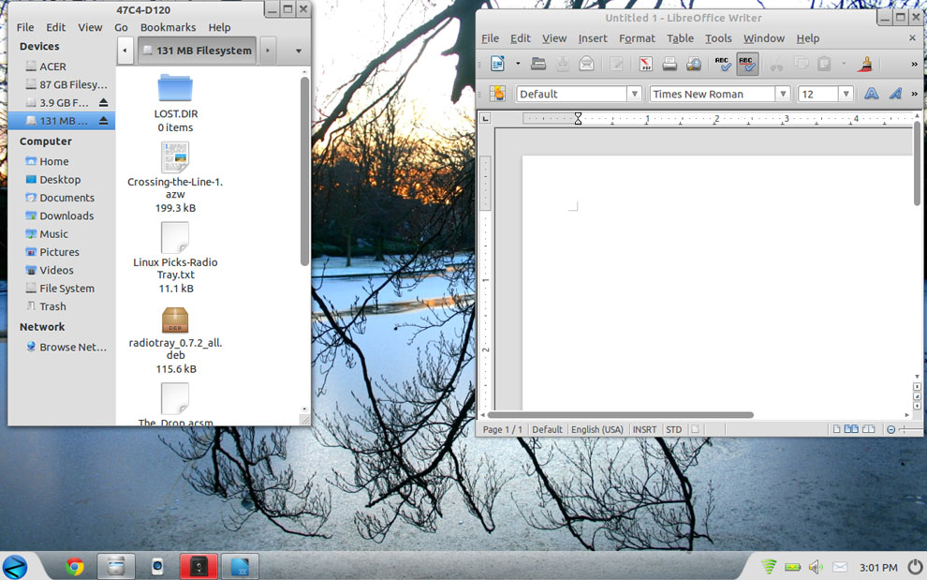Eject the 3.9 GB filesystem

[103, 102]
